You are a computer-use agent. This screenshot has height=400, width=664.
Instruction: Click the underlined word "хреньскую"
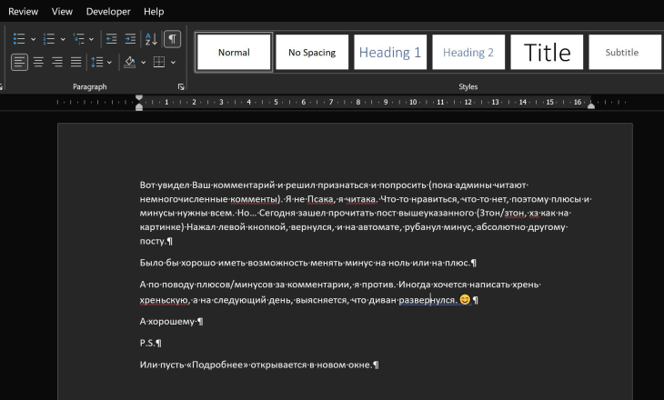164,300
